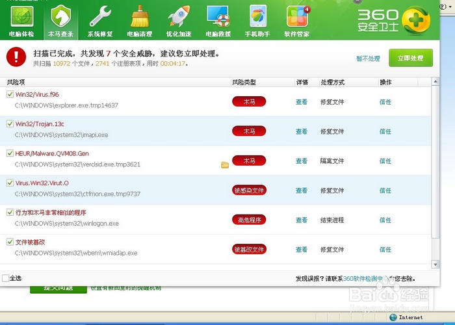Image resolution: width=455 pixels, height=325 pixels.
Task: Click 信任 for Win32/Trojan.13c
Action: tap(385, 131)
